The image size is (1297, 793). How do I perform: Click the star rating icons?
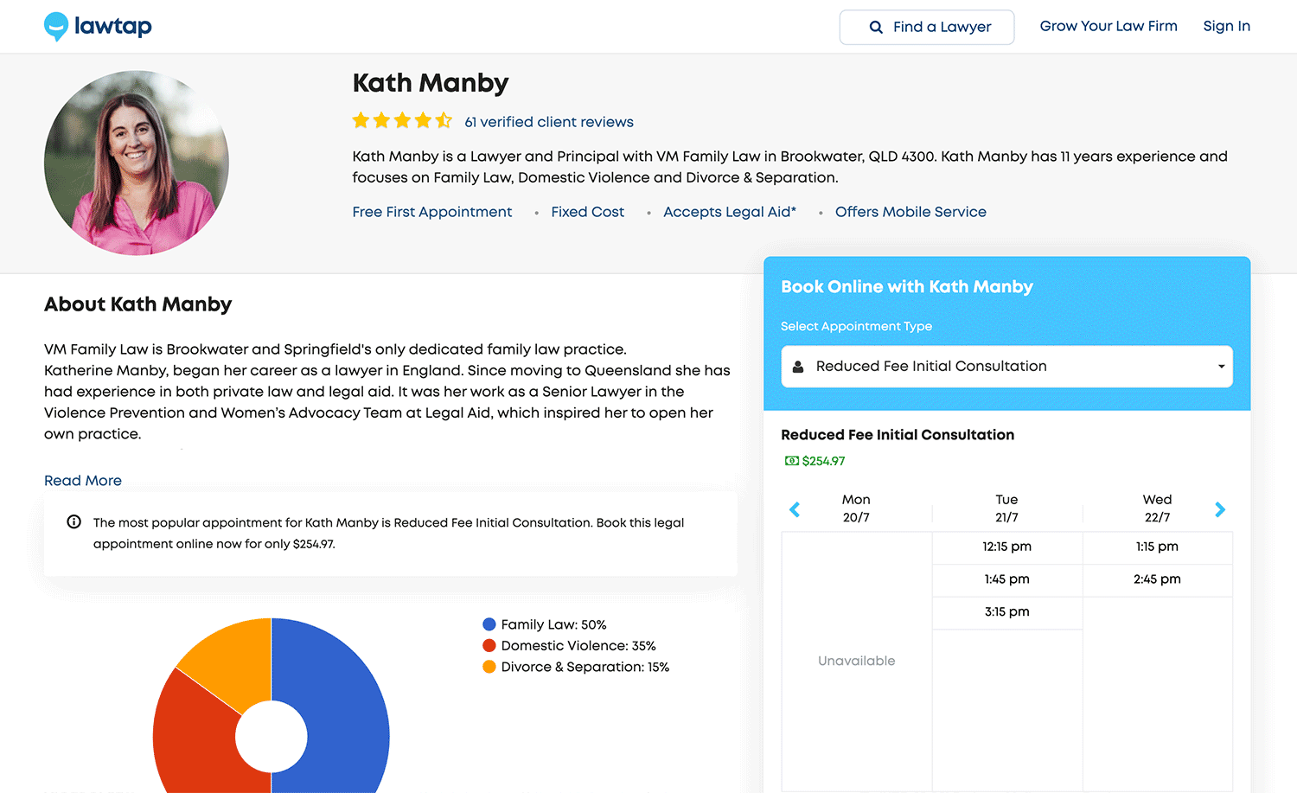click(402, 121)
